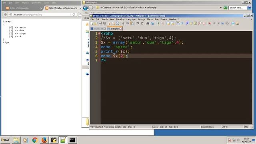The width and height of the screenshot is (256, 144).
Task: Toggle Show All Characters icon
Action: click(x=182, y=23)
